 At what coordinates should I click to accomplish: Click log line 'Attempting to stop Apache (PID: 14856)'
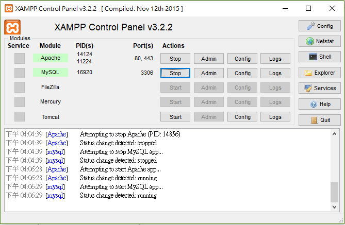130,134
